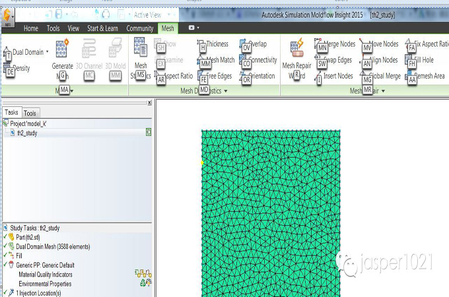
Task: Click the save icon in quick access toolbar
Action: click(x=59, y=15)
